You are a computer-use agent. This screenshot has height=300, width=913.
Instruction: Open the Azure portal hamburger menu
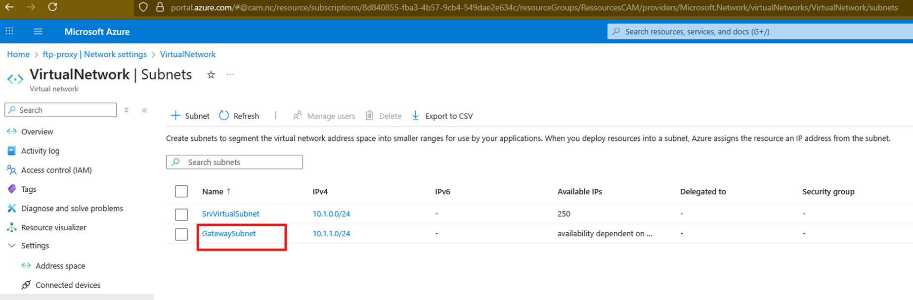[x=38, y=32]
